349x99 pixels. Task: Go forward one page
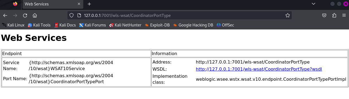[15, 15]
